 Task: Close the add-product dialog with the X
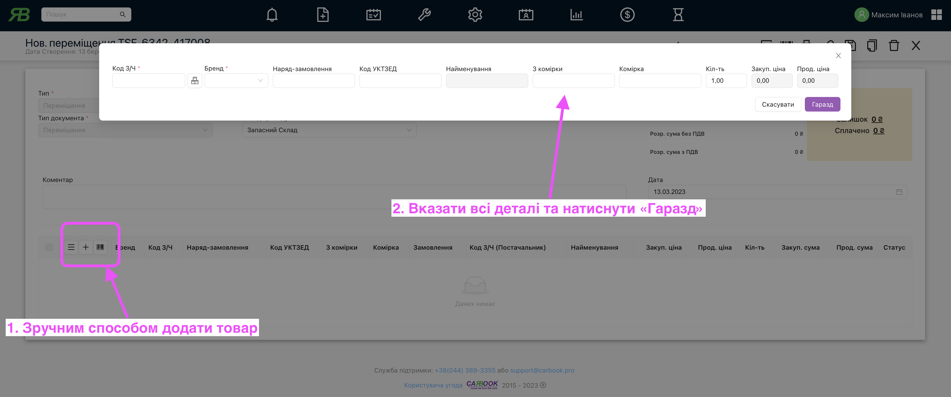838,56
